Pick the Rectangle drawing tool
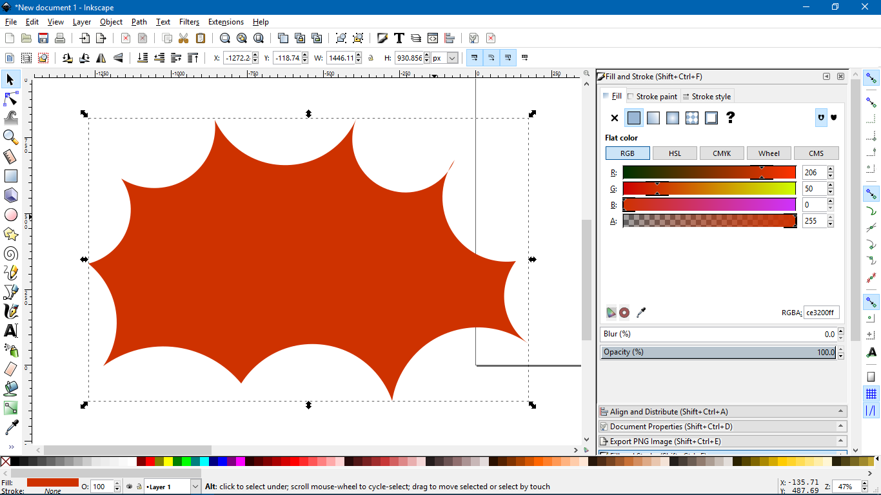 click(x=11, y=176)
